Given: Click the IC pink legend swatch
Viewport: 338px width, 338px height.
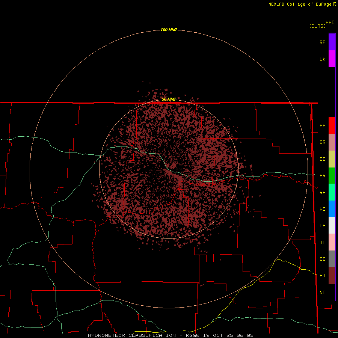Looking at the screenshot, I should (x=332, y=242).
